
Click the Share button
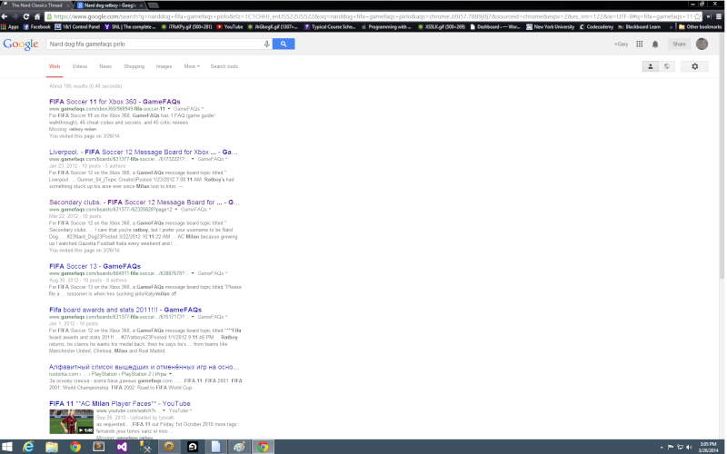click(x=679, y=44)
